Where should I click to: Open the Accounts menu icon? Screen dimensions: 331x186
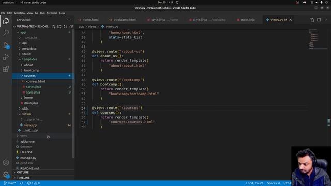click(6, 163)
